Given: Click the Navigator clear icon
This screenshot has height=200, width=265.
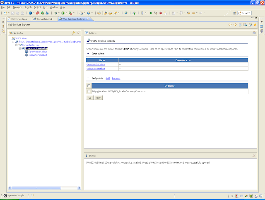Looking at the screenshot, I should click(x=78, y=33).
